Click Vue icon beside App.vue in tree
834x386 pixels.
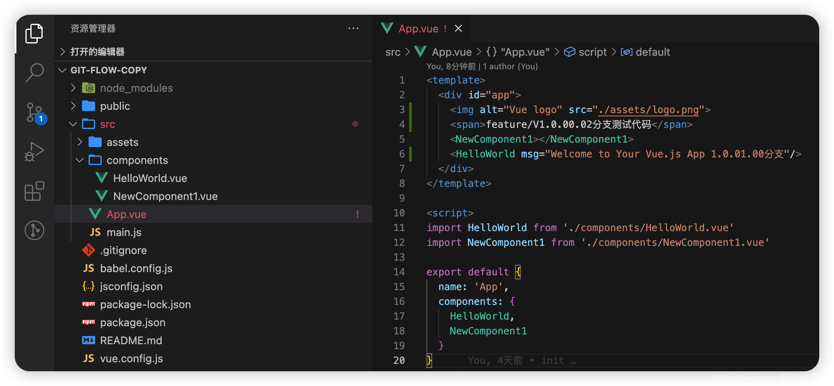pos(95,214)
